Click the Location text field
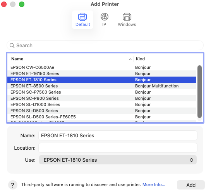 [x=118, y=148]
